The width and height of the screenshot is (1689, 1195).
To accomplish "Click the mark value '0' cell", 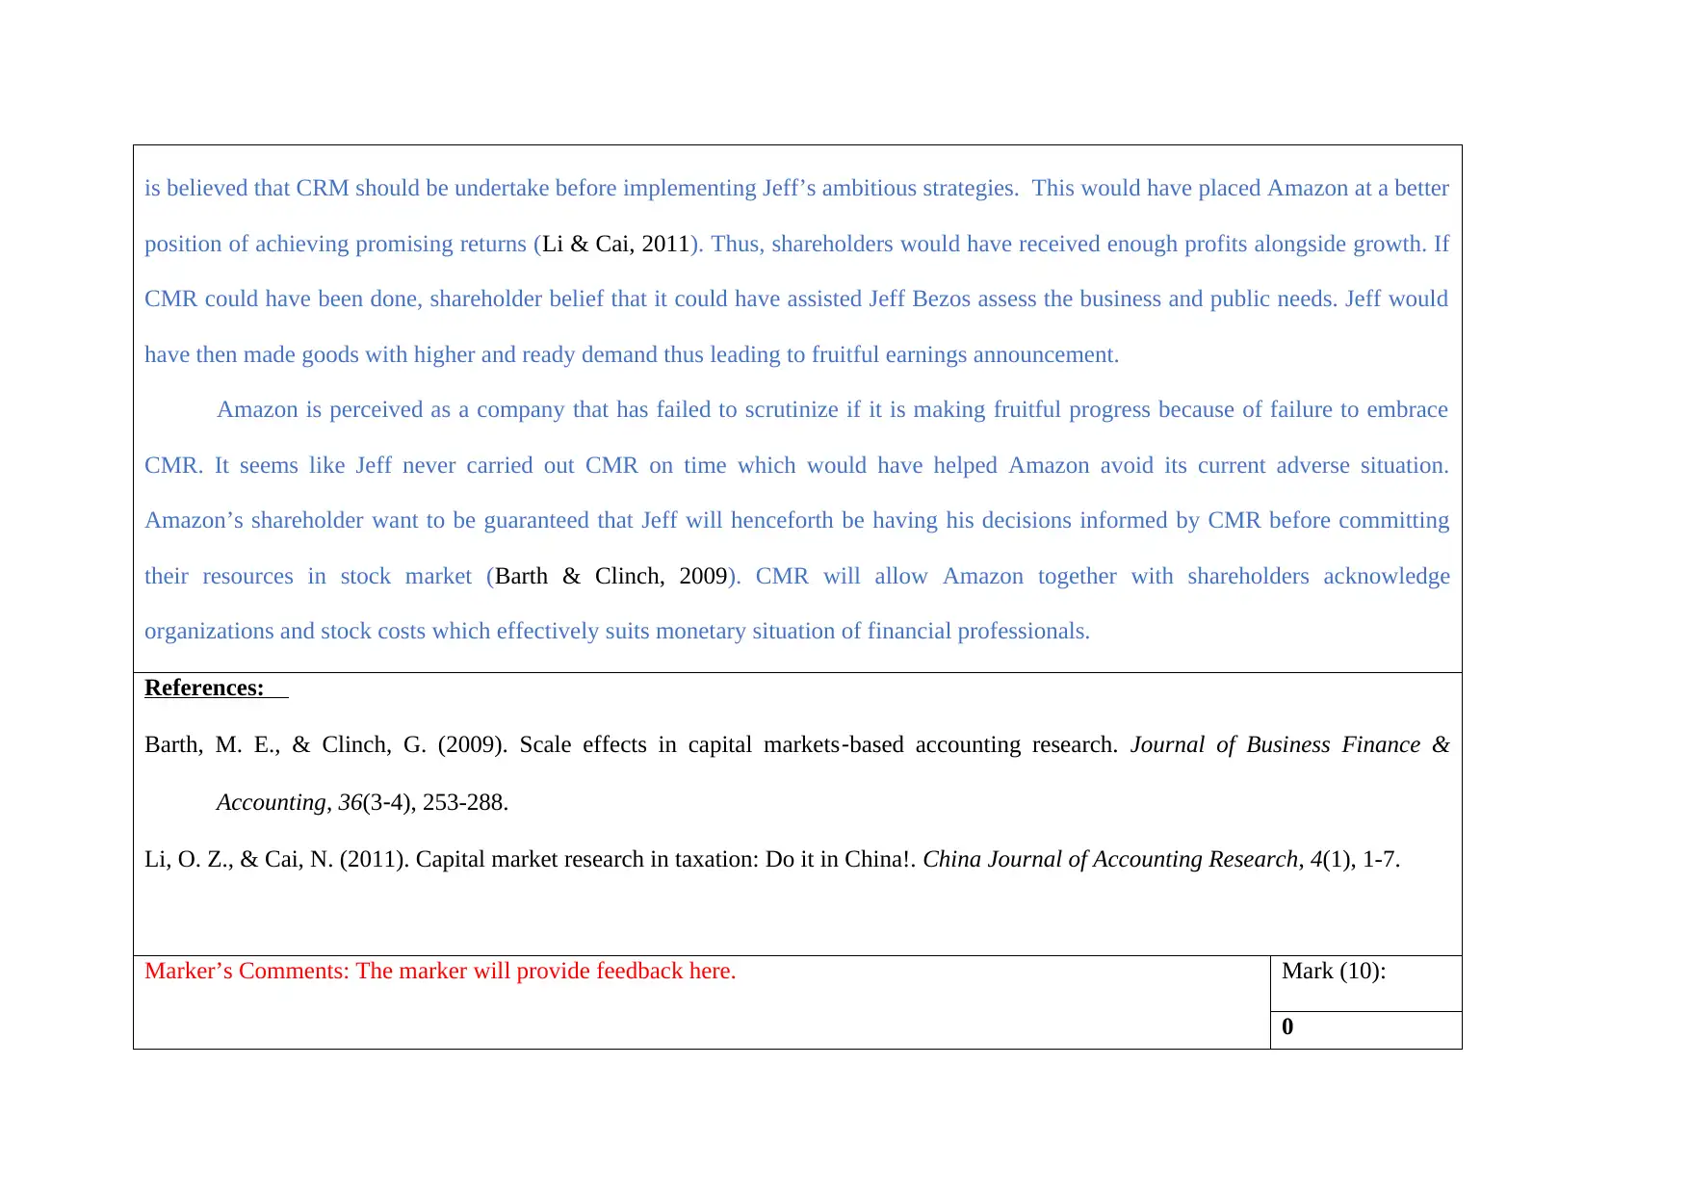I will [1365, 1029].
